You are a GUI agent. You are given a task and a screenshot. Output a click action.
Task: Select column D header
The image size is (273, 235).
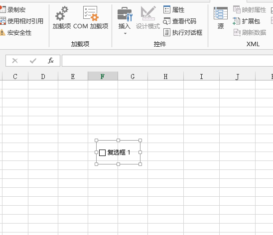click(x=43, y=76)
